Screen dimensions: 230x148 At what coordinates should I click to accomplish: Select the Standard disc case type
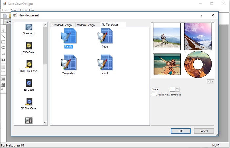click(x=29, y=29)
